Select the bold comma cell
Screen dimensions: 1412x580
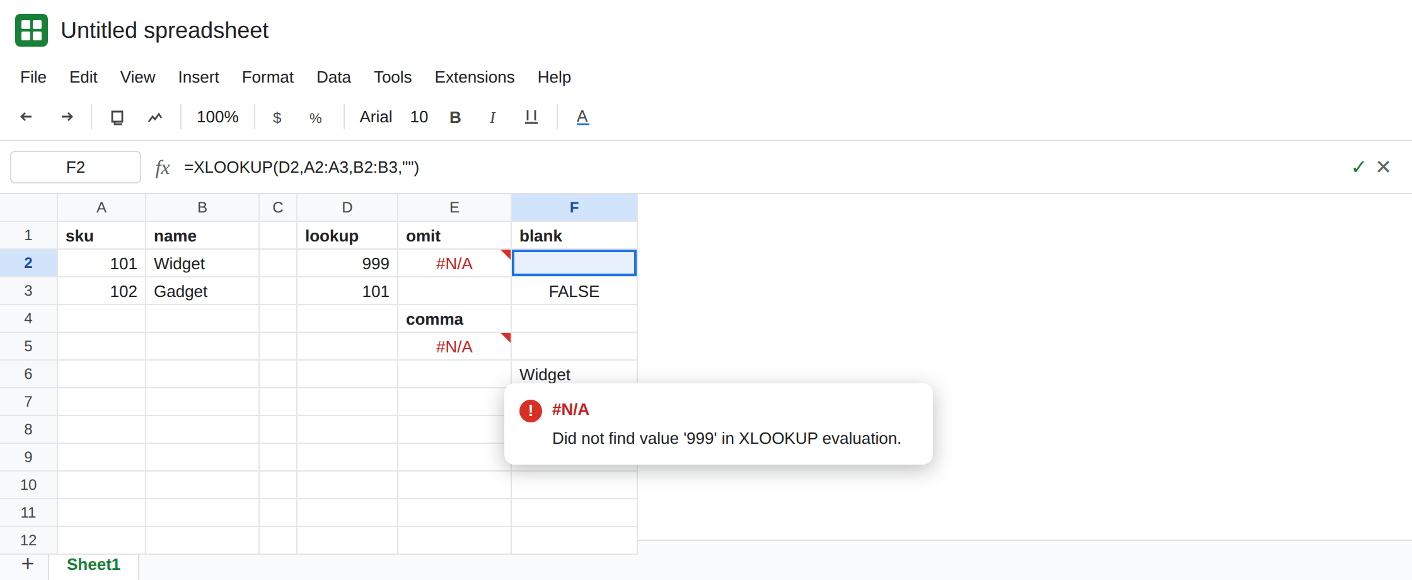[454, 319]
